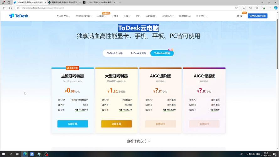Select the ToDesk个人版 pricing toggle

coord(115,53)
